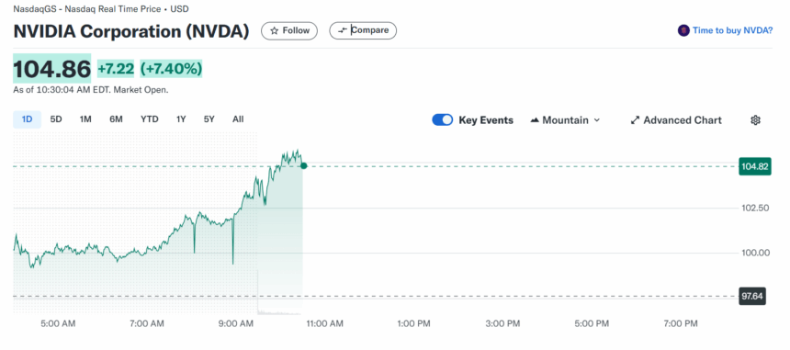Click the 1:00 PM axis label
This screenshot has height=350, width=790.
click(x=413, y=323)
